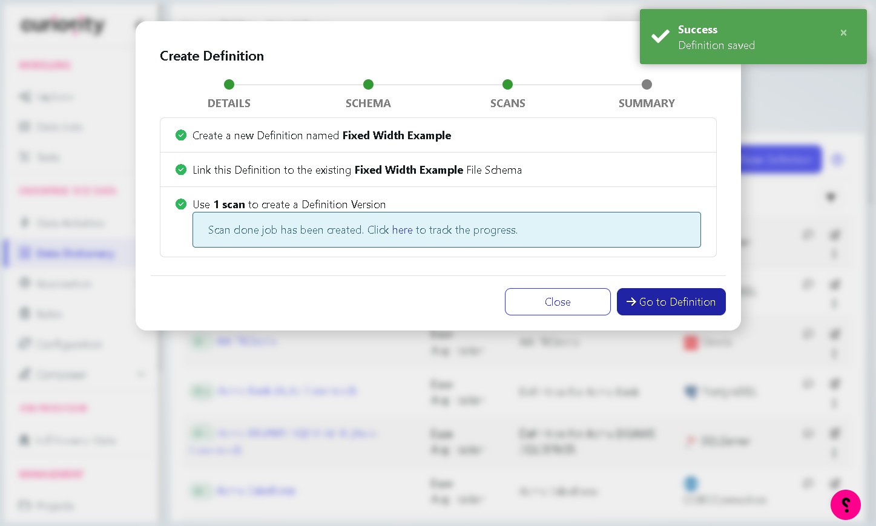Click the white checkmark in Success notification

pos(660,36)
